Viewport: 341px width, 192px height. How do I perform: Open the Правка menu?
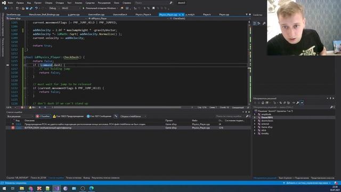[x=20, y=3]
